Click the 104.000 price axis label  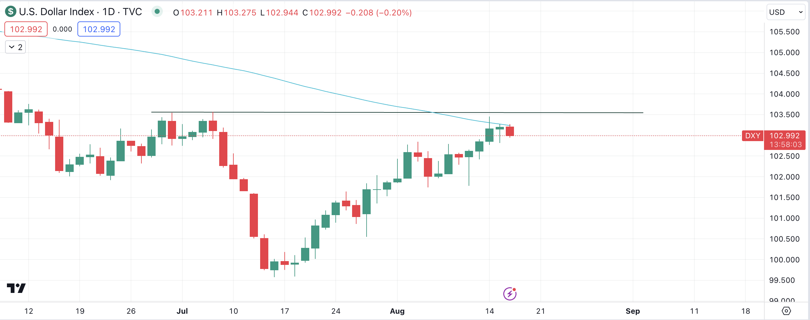784,94
